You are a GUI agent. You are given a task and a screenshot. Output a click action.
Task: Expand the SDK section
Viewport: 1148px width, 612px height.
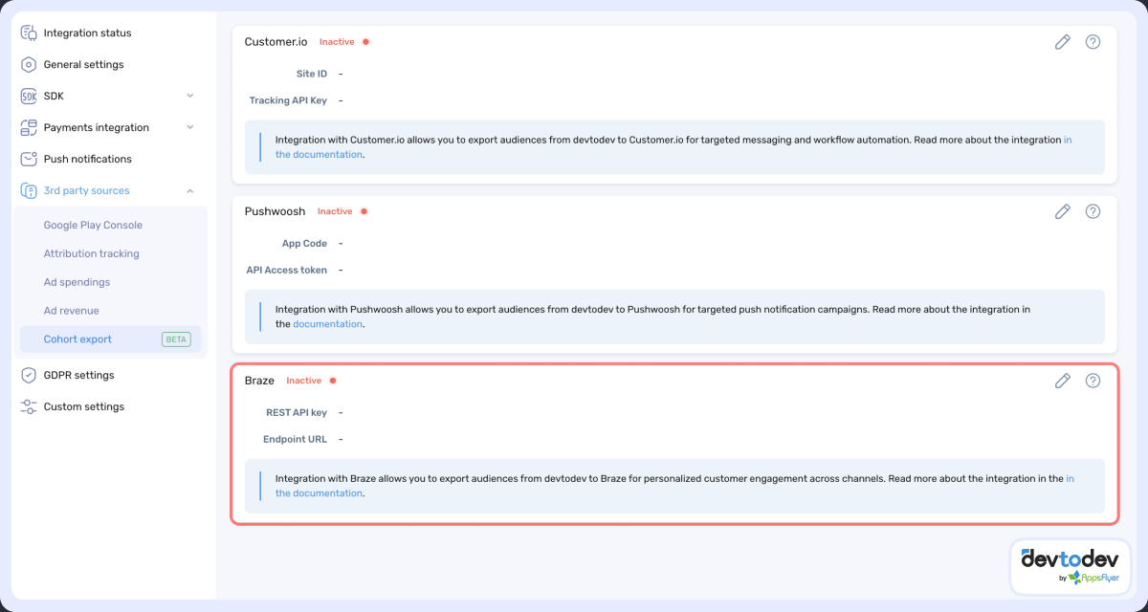coord(189,96)
